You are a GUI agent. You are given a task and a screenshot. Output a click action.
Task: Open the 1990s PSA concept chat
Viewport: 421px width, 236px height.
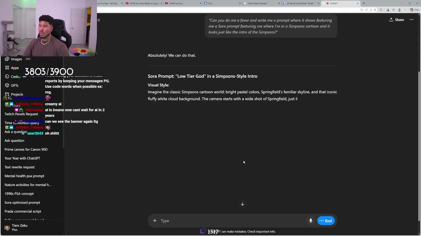pos(19,194)
